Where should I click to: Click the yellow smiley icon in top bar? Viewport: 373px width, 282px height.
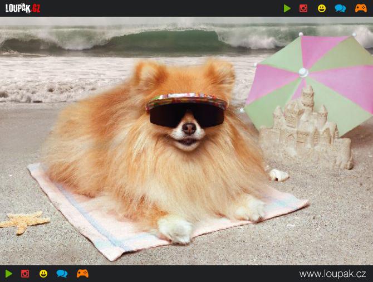point(322,8)
